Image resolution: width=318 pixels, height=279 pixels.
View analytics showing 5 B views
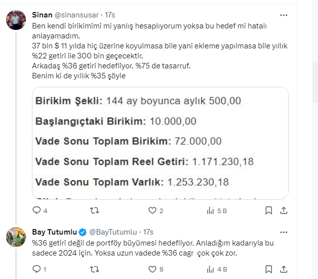click(x=210, y=211)
